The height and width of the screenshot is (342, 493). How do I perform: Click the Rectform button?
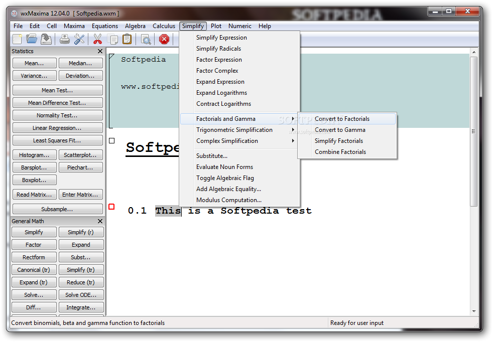(x=34, y=257)
